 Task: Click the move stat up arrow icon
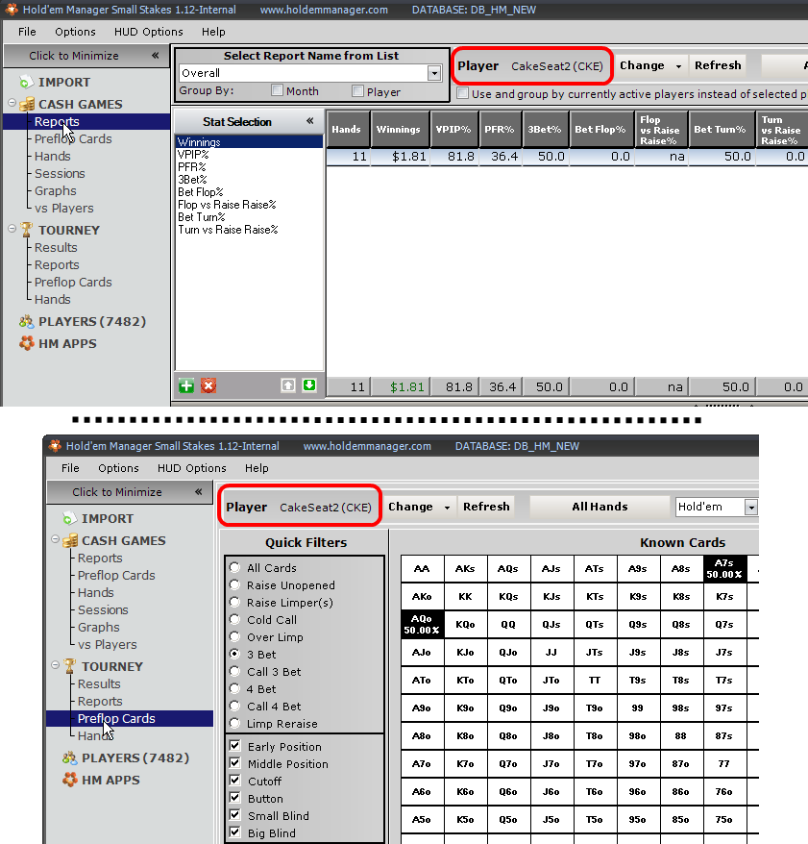tap(288, 385)
